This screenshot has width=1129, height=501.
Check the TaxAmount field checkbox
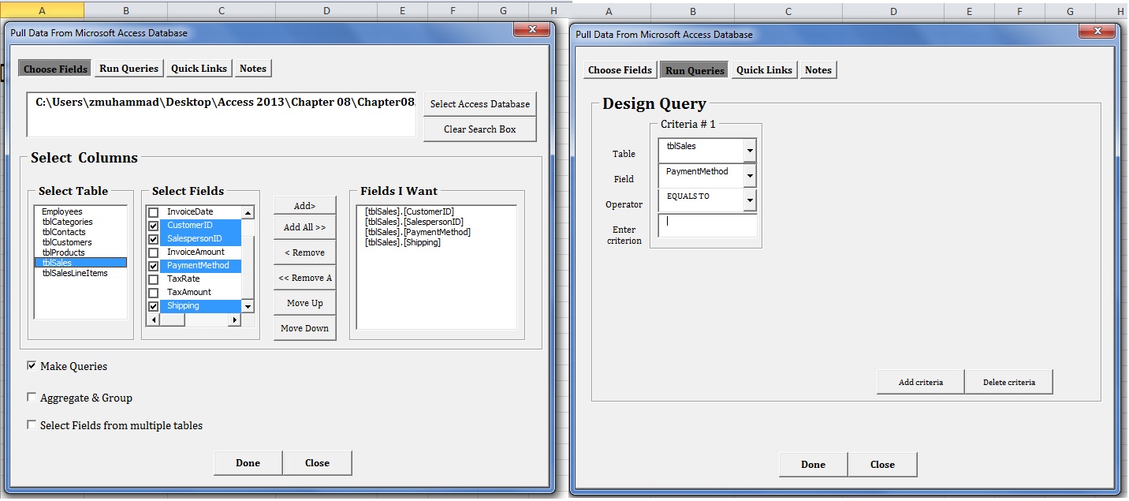coord(154,293)
